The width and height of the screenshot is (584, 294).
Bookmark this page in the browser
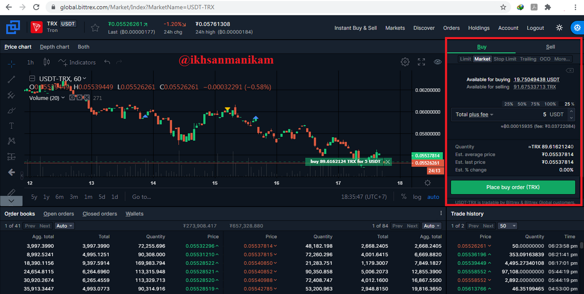503,7
